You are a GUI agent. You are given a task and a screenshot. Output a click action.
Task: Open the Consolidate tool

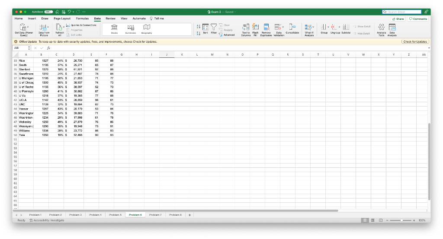click(x=292, y=29)
